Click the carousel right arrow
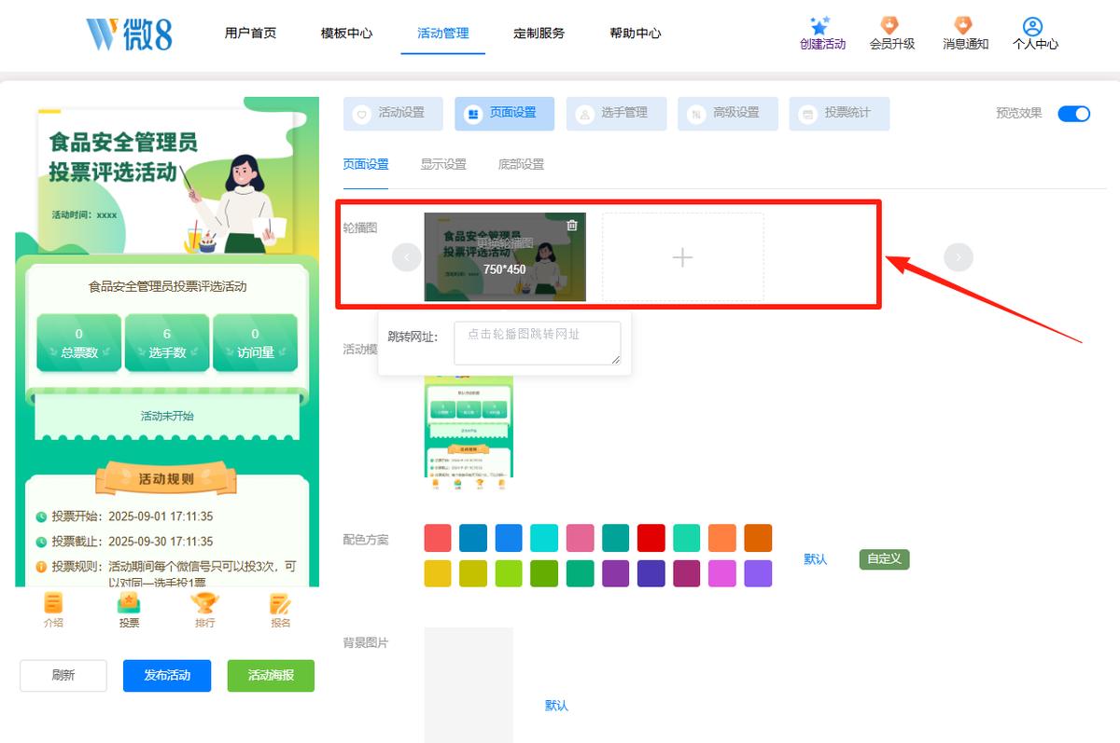 click(x=959, y=256)
